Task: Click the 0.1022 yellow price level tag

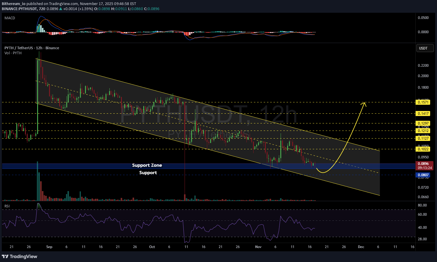Action: pos(423,149)
